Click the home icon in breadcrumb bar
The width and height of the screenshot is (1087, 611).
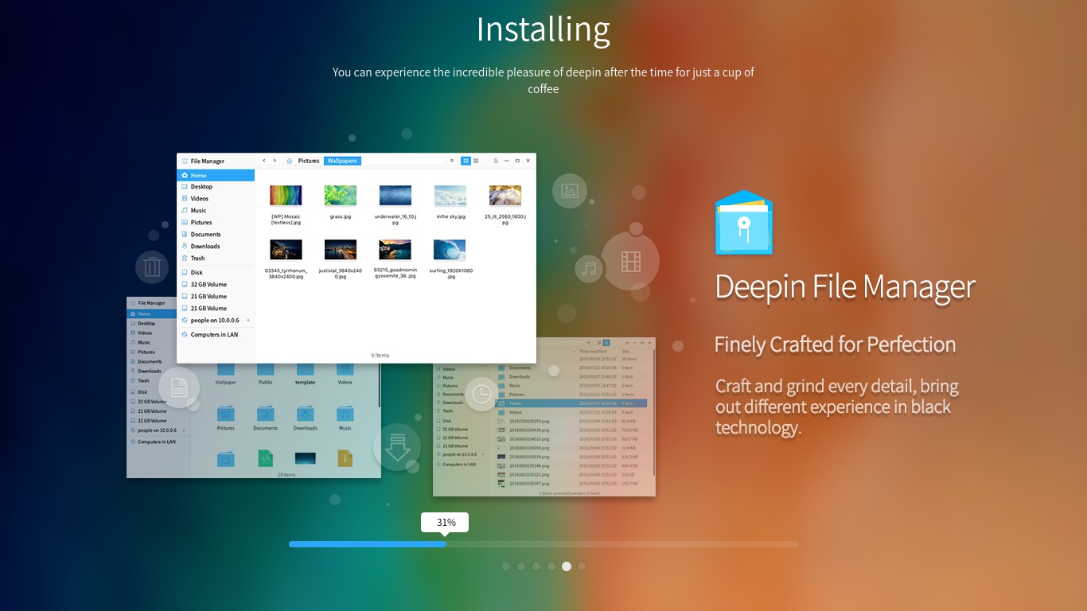(x=290, y=161)
